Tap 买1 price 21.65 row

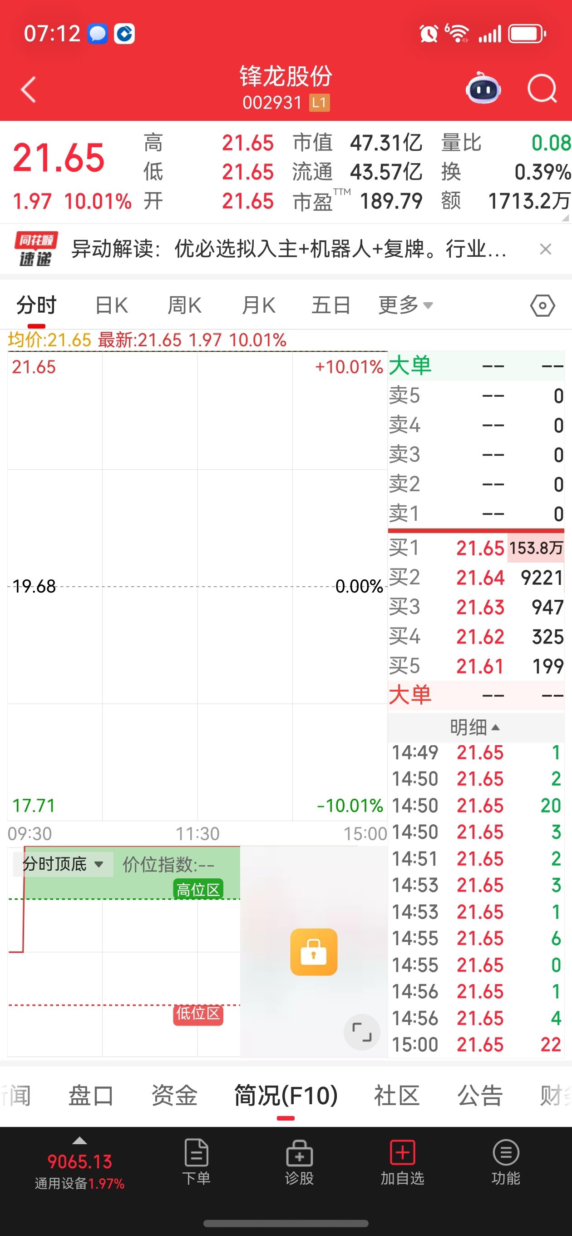[476, 548]
